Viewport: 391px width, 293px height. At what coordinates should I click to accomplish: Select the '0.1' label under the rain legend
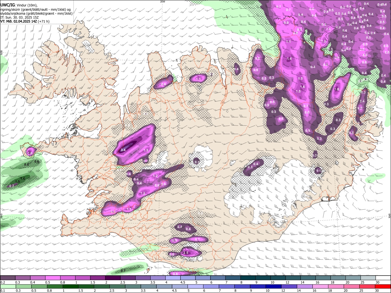coord(2,291)
